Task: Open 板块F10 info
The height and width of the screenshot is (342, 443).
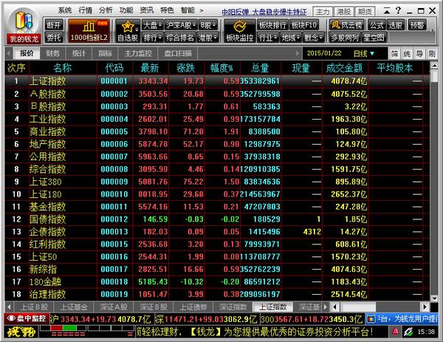Action: [x=304, y=25]
